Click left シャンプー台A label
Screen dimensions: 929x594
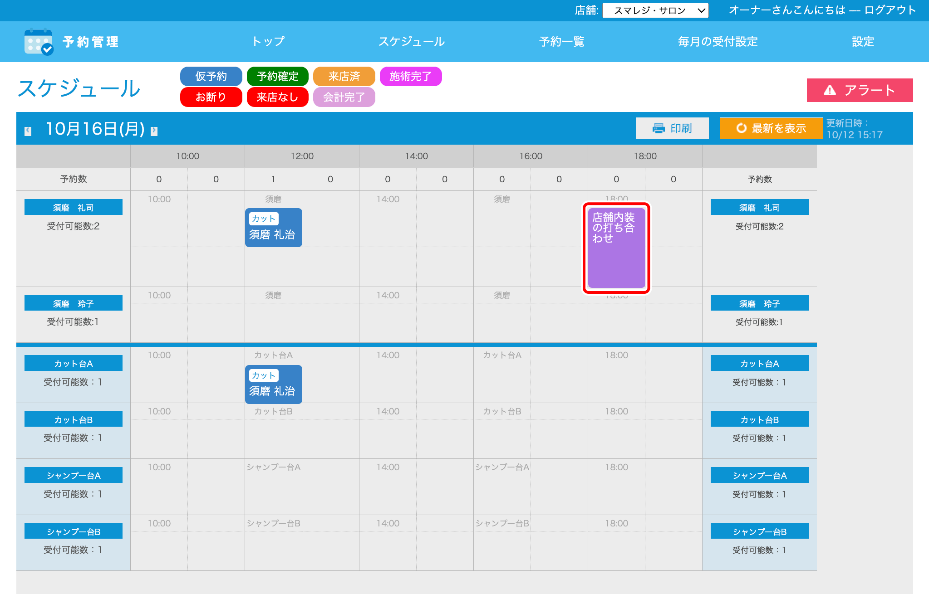[x=74, y=475]
